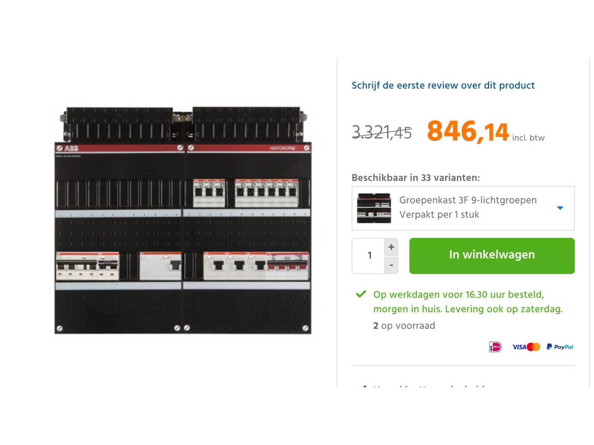Click the PayPal logo
The height and width of the screenshot is (445, 594).
pyautogui.click(x=560, y=347)
